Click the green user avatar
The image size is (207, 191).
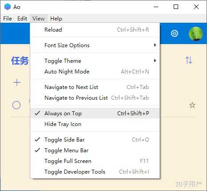click(196, 34)
